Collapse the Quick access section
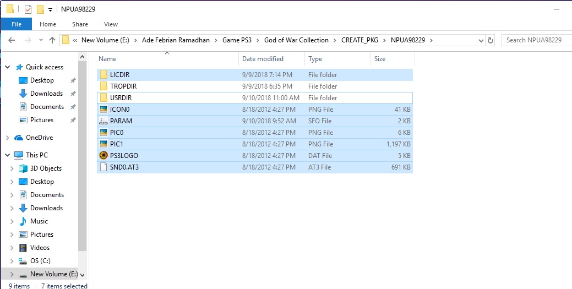572x289 pixels. 8,67
